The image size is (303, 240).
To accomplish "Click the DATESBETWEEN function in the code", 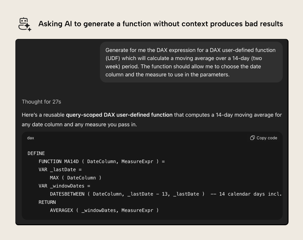I will tap(67, 194).
